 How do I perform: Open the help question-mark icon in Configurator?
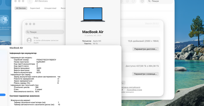[142, 1]
